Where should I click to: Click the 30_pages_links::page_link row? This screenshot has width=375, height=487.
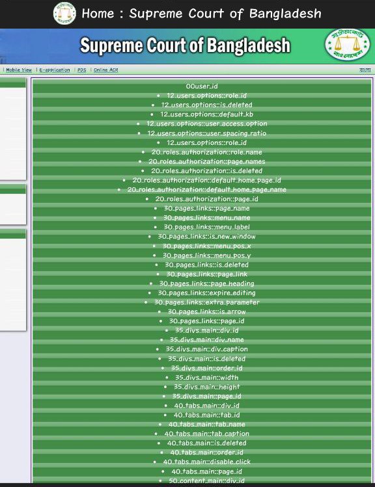(x=207, y=274)
